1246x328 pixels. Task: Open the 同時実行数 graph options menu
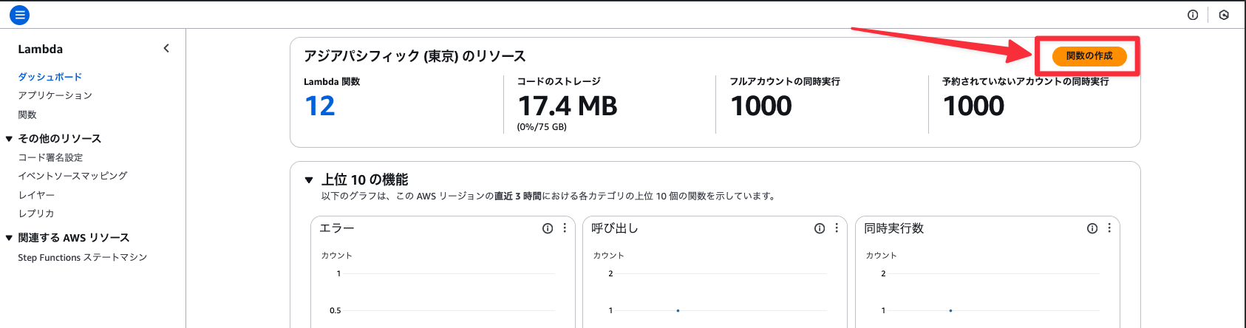tap(1109, 228)
